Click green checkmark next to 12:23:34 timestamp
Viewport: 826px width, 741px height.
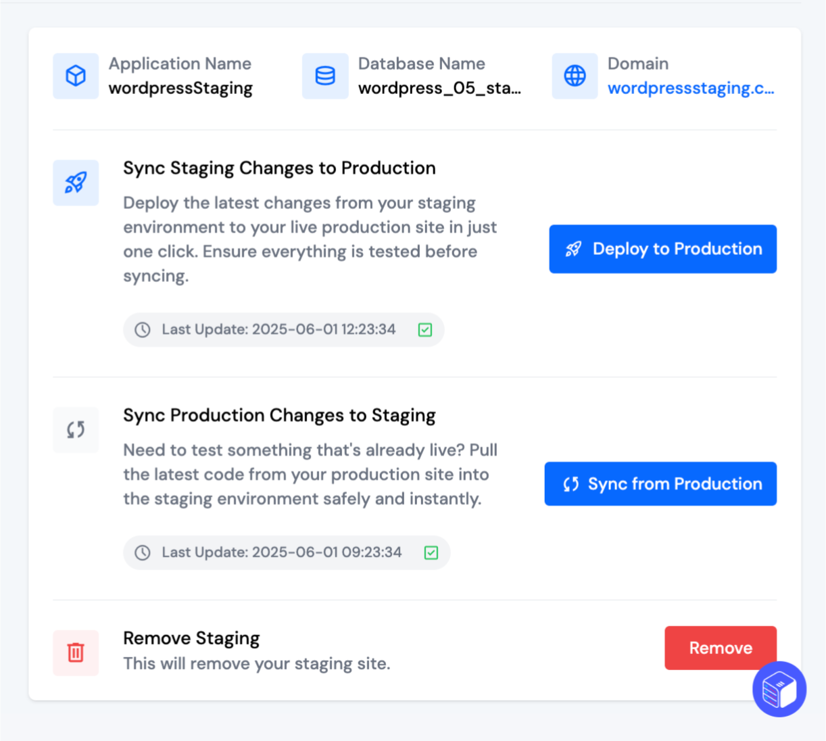(425, 330)
